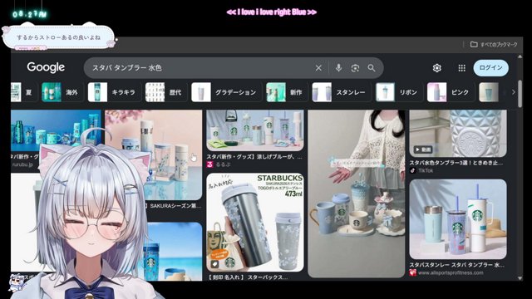The image size is (532, 299).
Task: Open the www.allsportsproffitness.com source link
Action: pos(446,272)
